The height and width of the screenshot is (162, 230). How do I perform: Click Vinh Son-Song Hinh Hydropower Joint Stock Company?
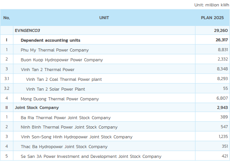click(77, 137)
